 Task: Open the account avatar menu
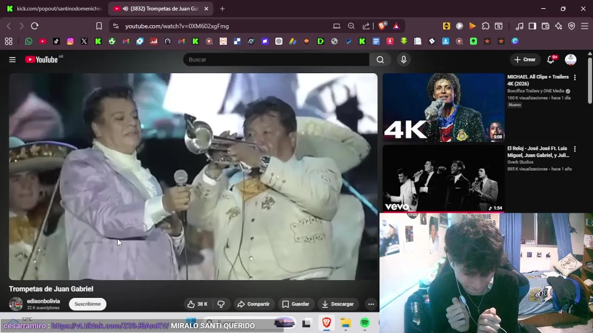571,60
